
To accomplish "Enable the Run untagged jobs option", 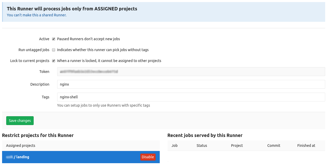I will tap(54, 50).
